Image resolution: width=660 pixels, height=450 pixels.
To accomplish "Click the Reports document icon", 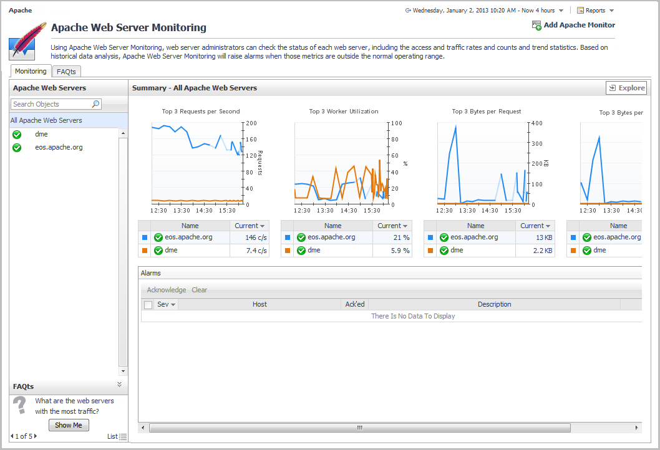I will (x=580, y=11).
